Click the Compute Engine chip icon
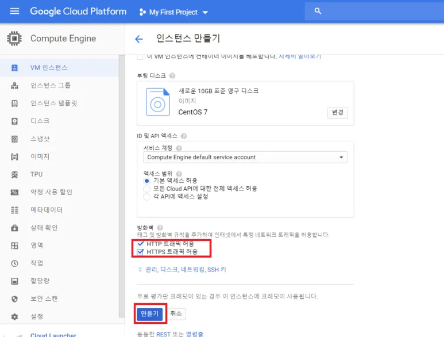 pyautogui.click(x=14, y=39)
